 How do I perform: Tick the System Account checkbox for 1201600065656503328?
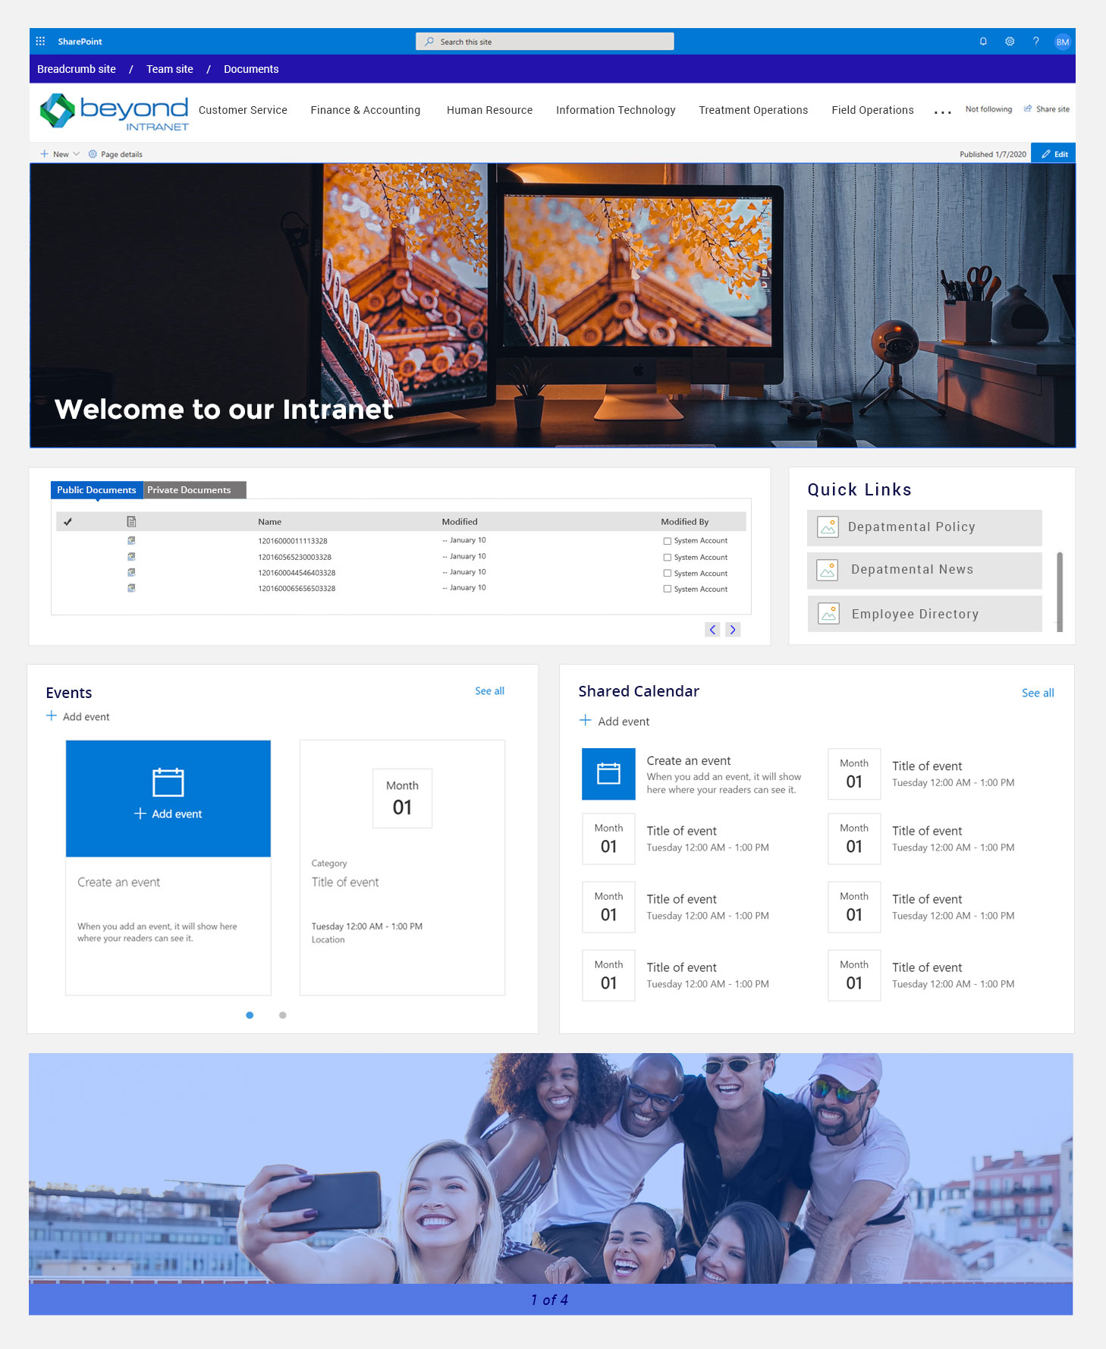668,589
